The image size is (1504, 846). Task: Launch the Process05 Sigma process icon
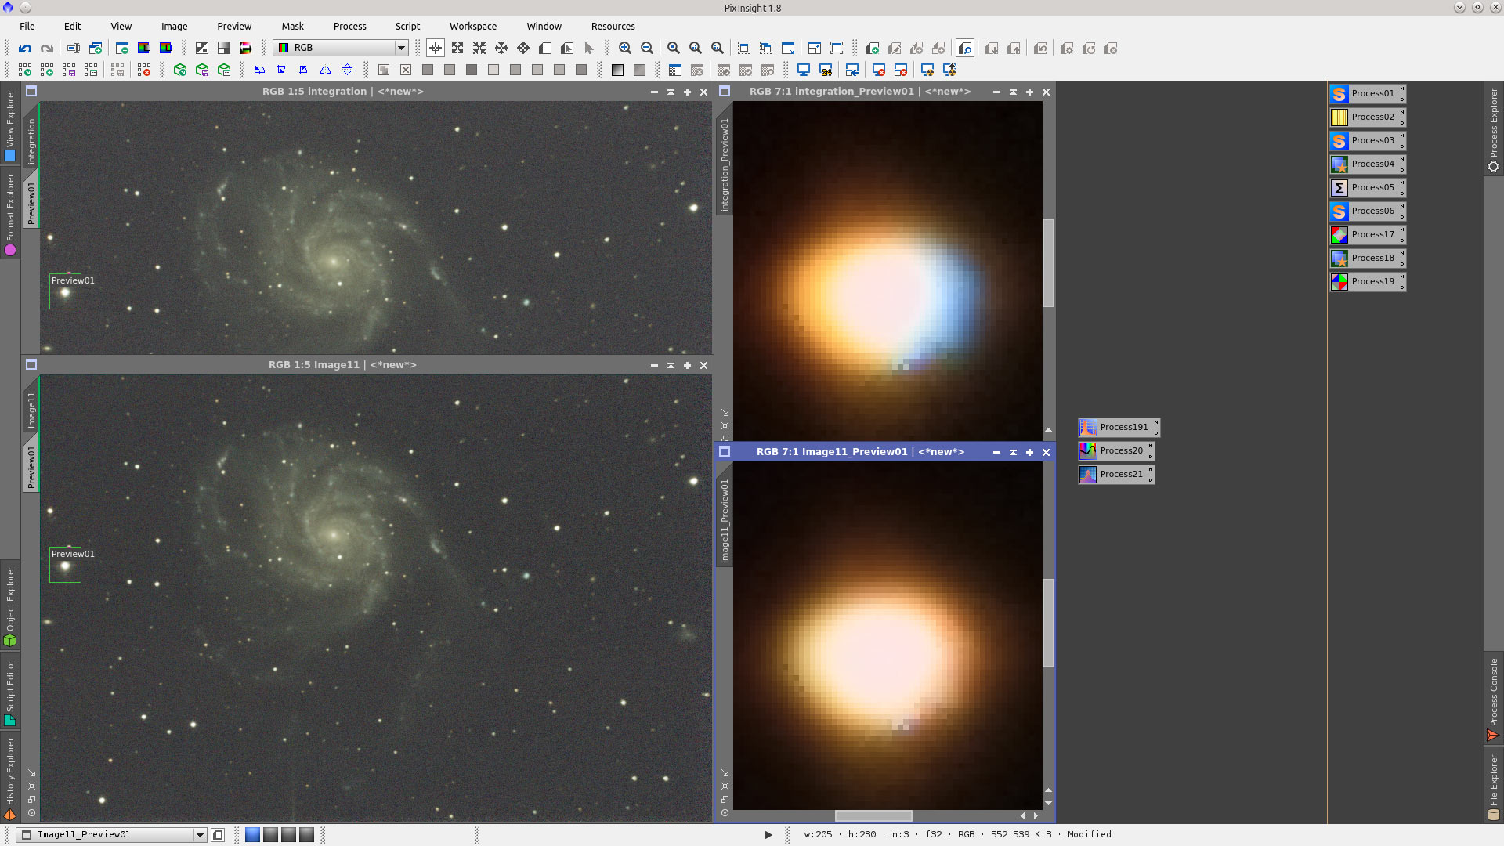pyautogui.click(x=1368, y=187)
